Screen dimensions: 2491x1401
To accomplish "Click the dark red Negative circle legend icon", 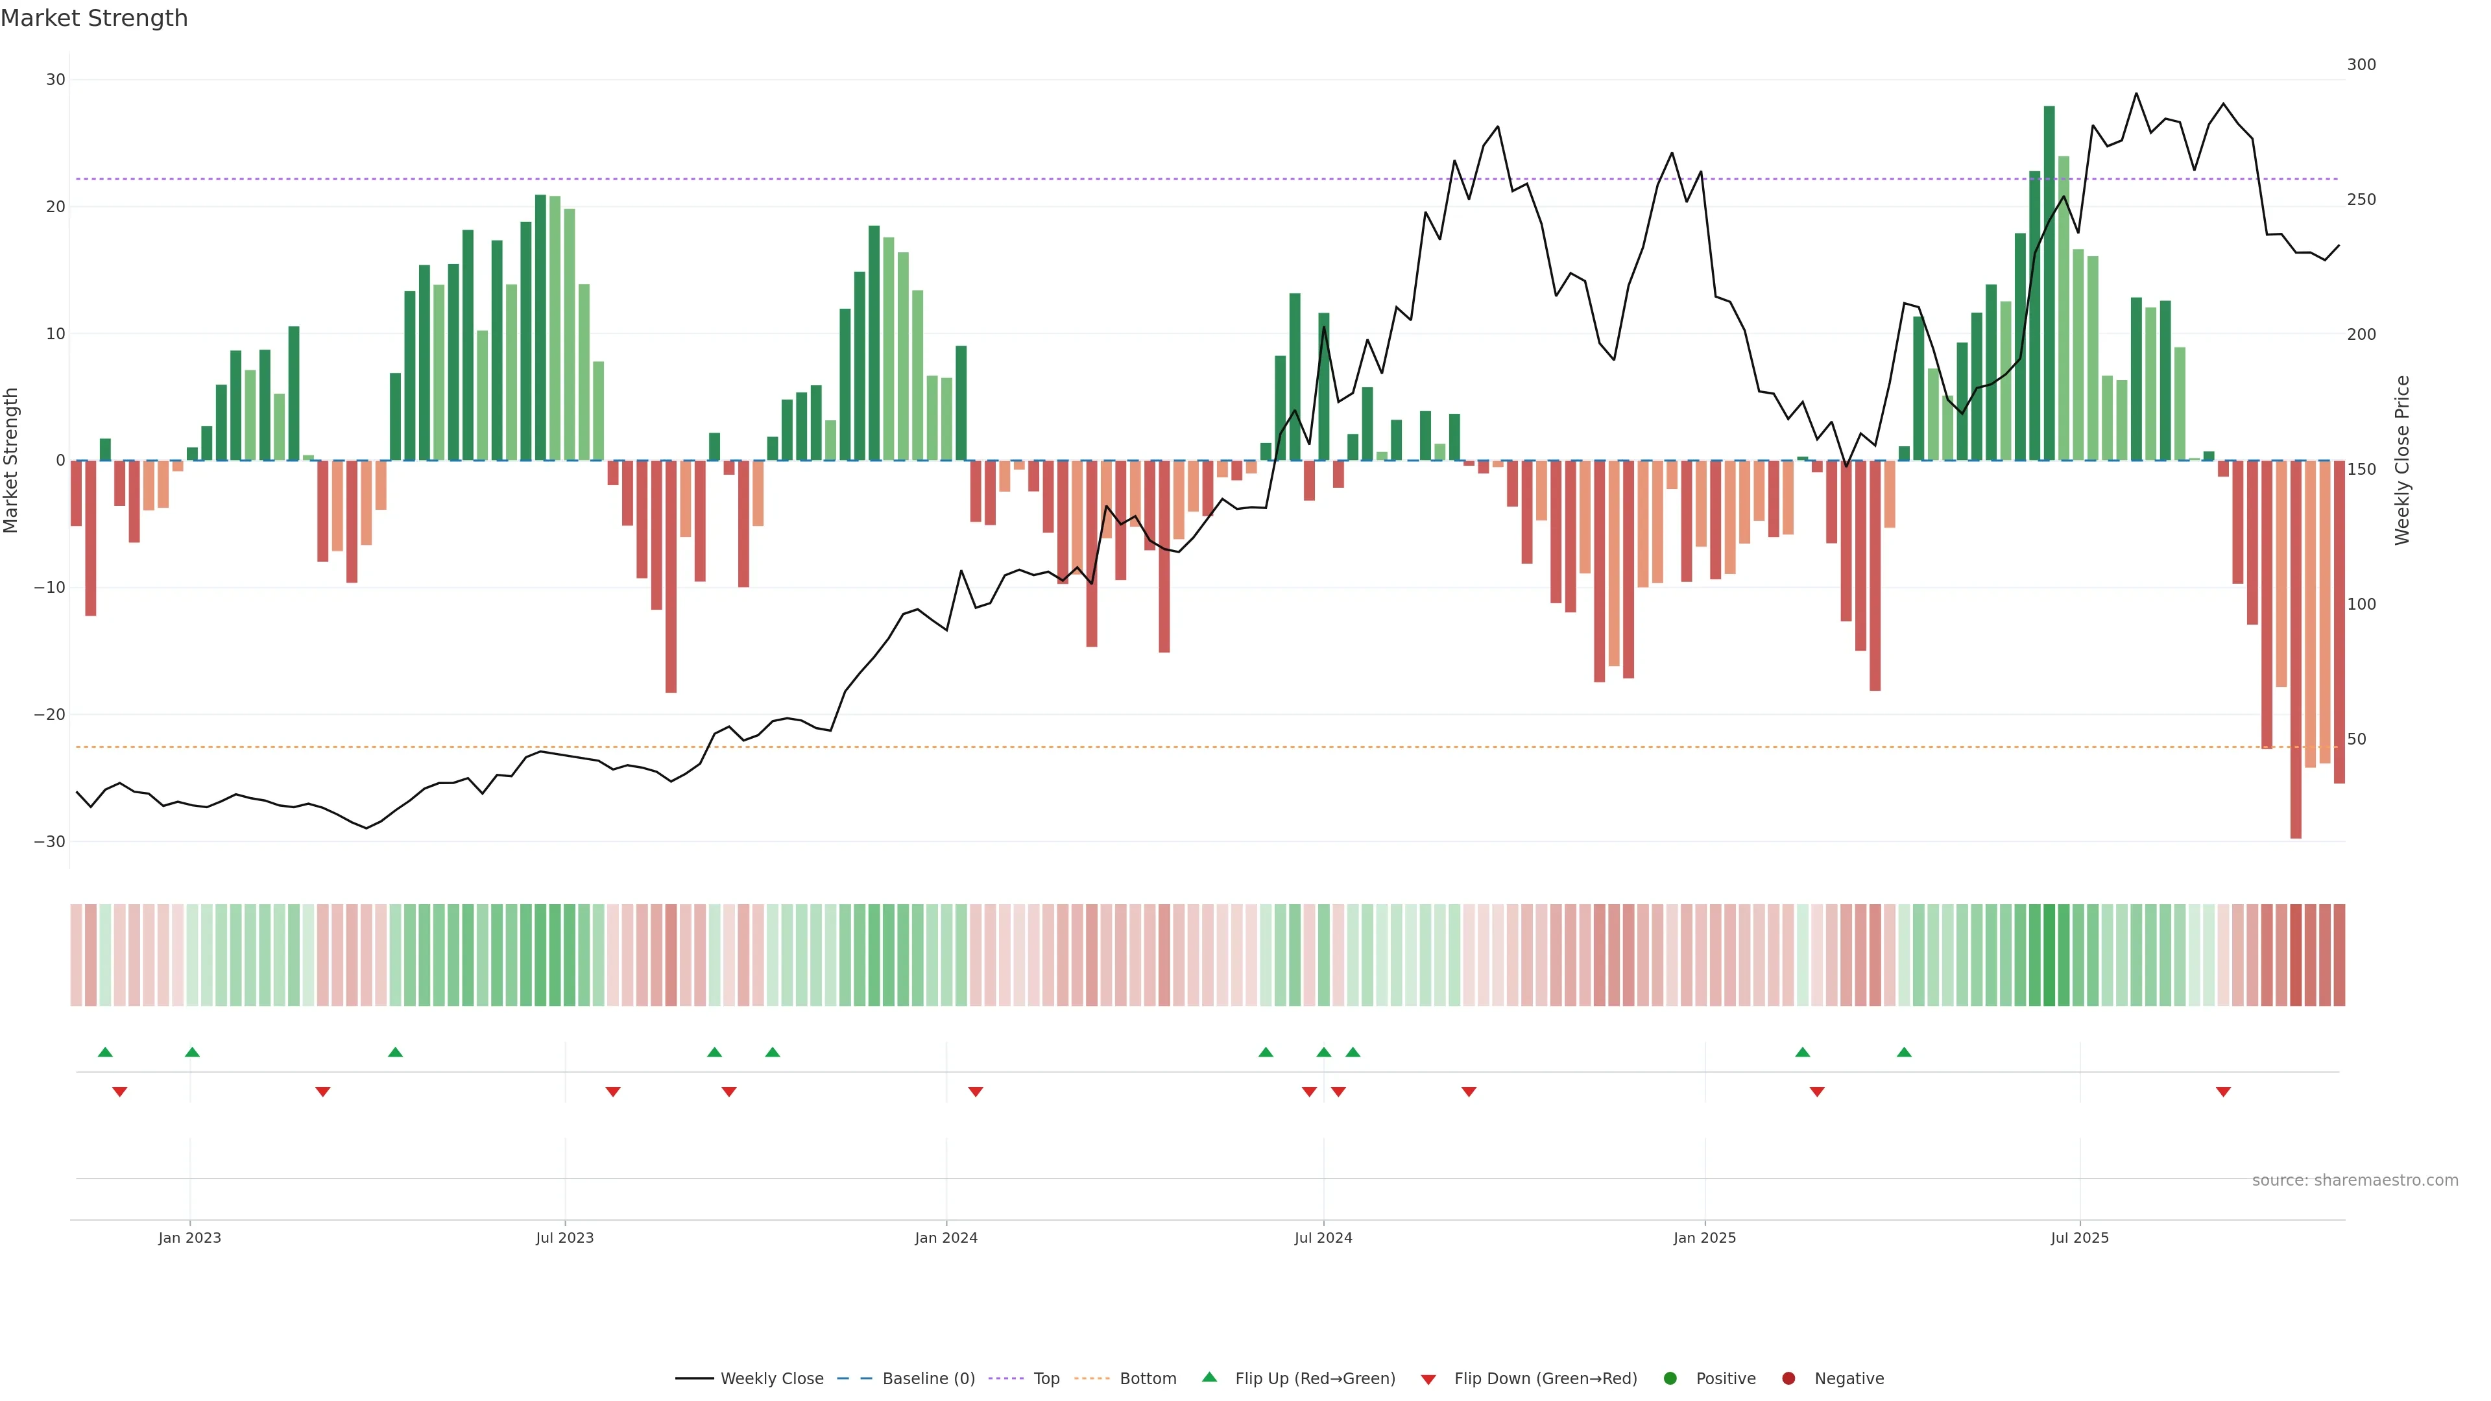I will 1788,1378.
